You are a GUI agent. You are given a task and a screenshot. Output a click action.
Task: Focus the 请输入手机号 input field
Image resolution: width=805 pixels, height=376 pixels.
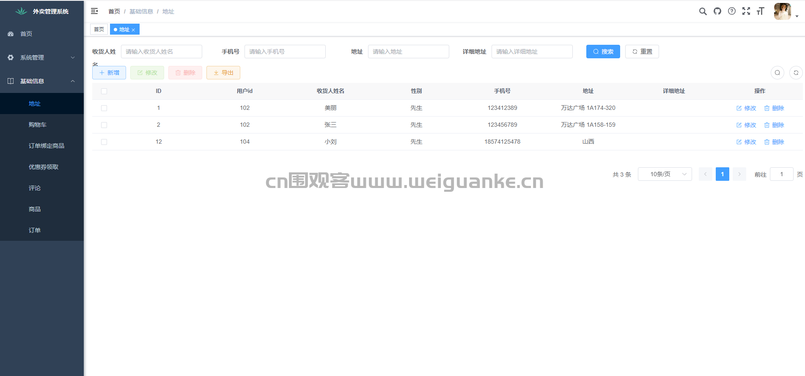point(285,52)
